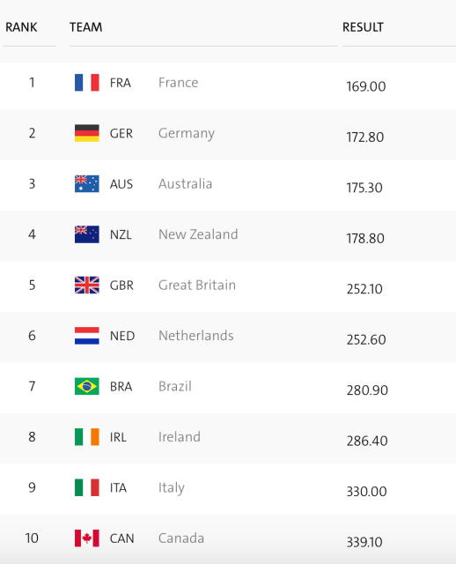Click the Ireland flag icon
The width and height of the screenshot is (456, 564).
click(x=86, y=437)
